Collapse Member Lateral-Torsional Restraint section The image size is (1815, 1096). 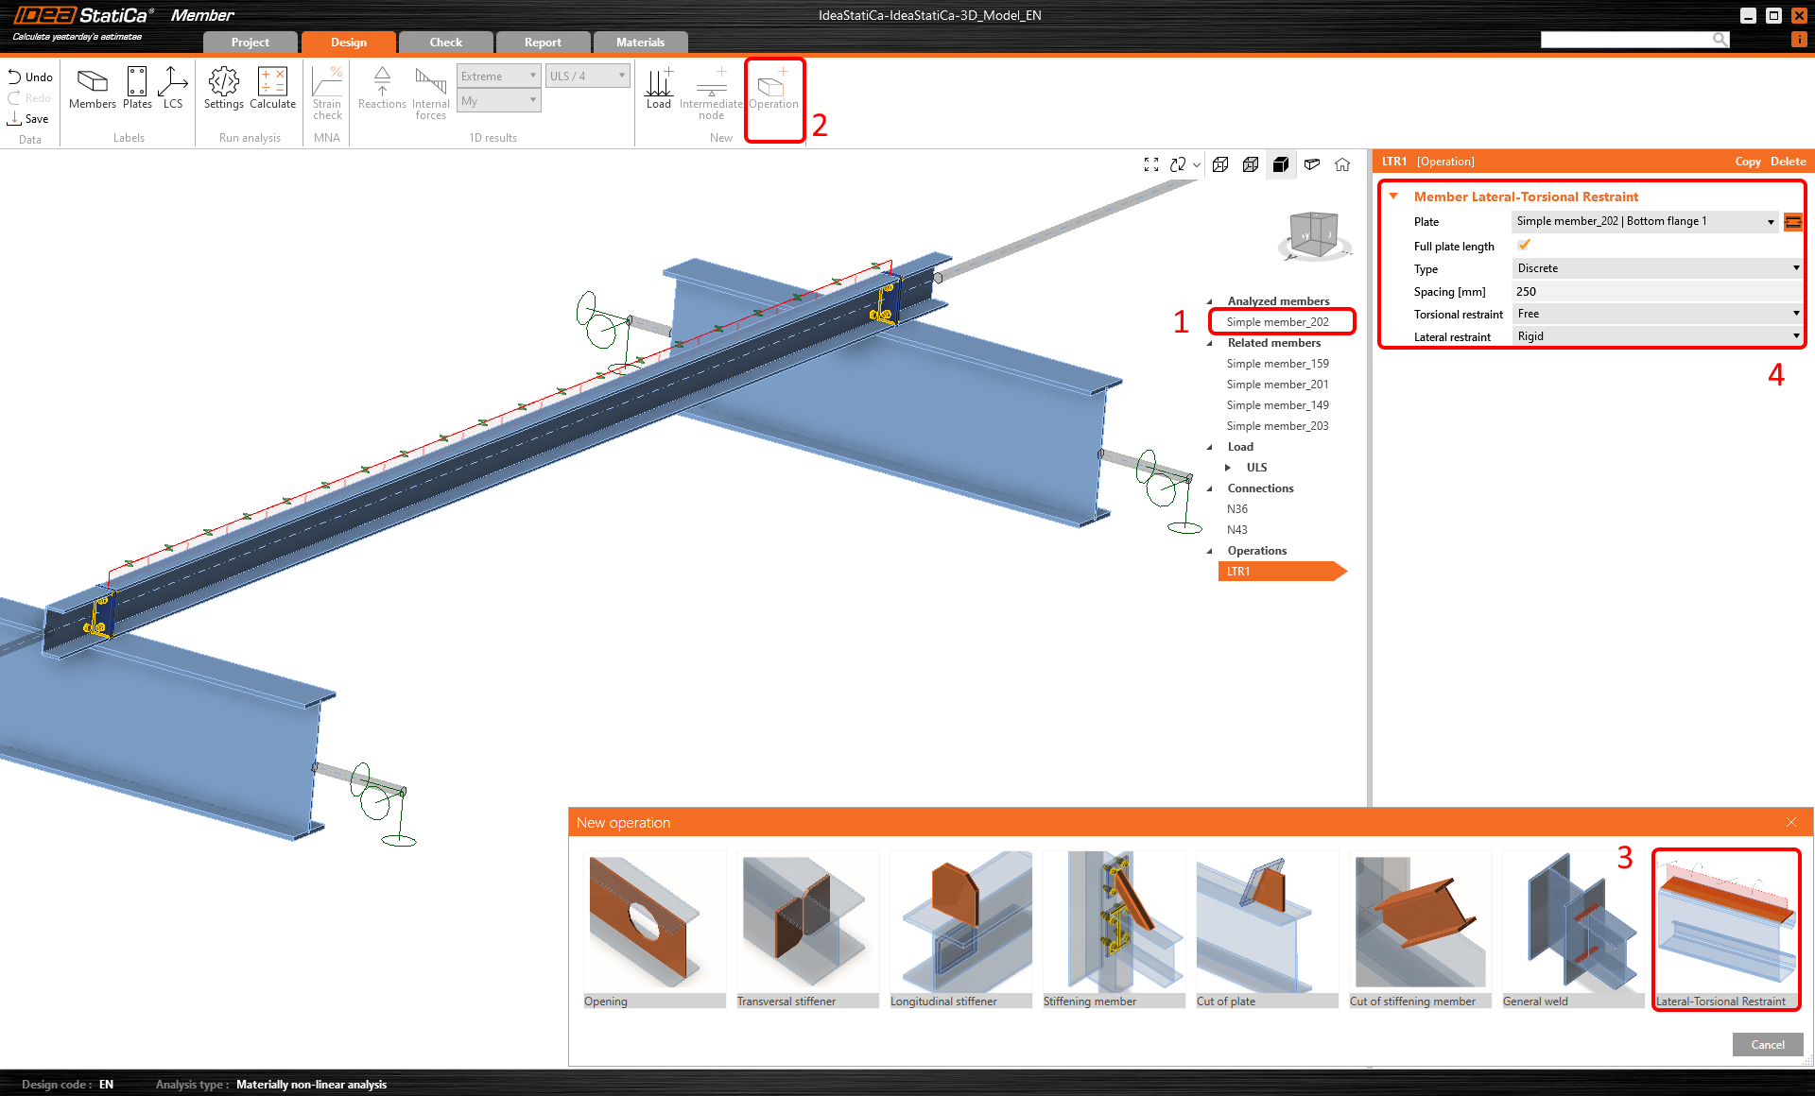1393,197
